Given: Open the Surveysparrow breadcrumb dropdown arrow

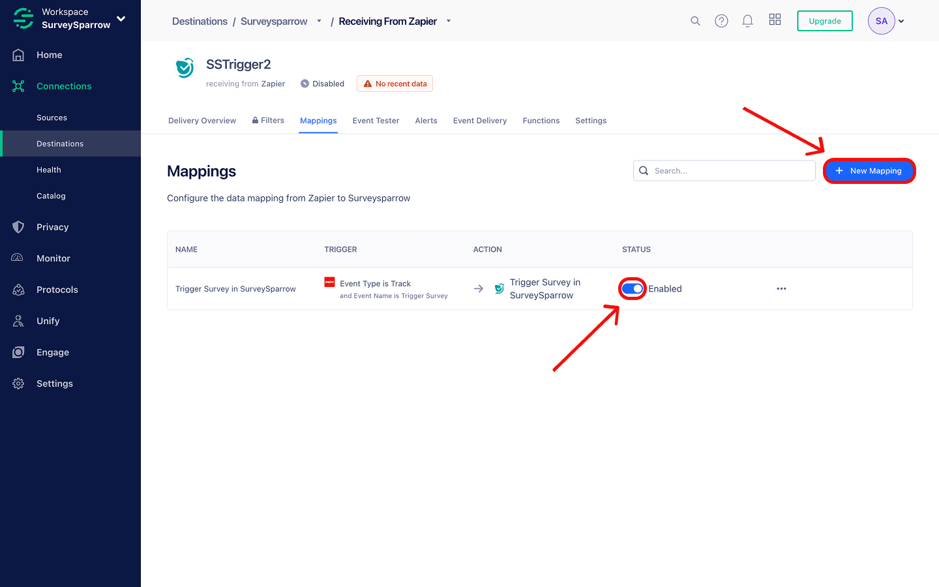Looking at the screenshot, I should (319, 21).
